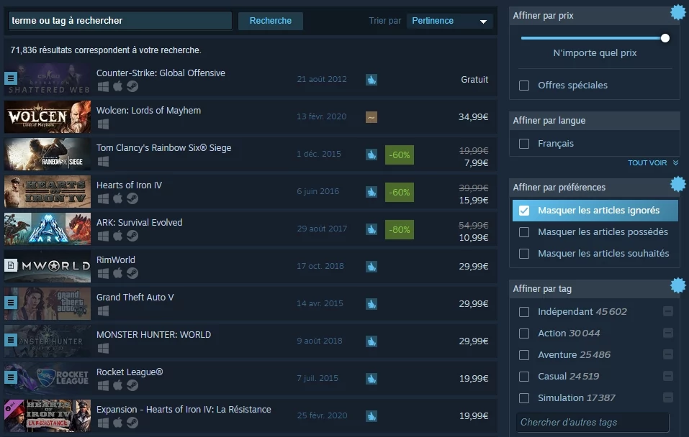Check Masquer les articles souhaités
This screenshot has height=437, width=689.
524,254
